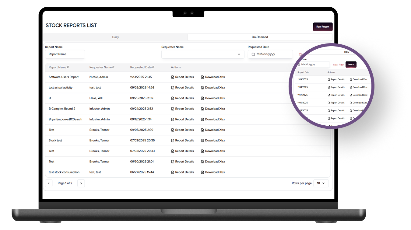Switch to the Daily tab in main window
The height and width of the screenshot is (230, 411).
[115, 37]
